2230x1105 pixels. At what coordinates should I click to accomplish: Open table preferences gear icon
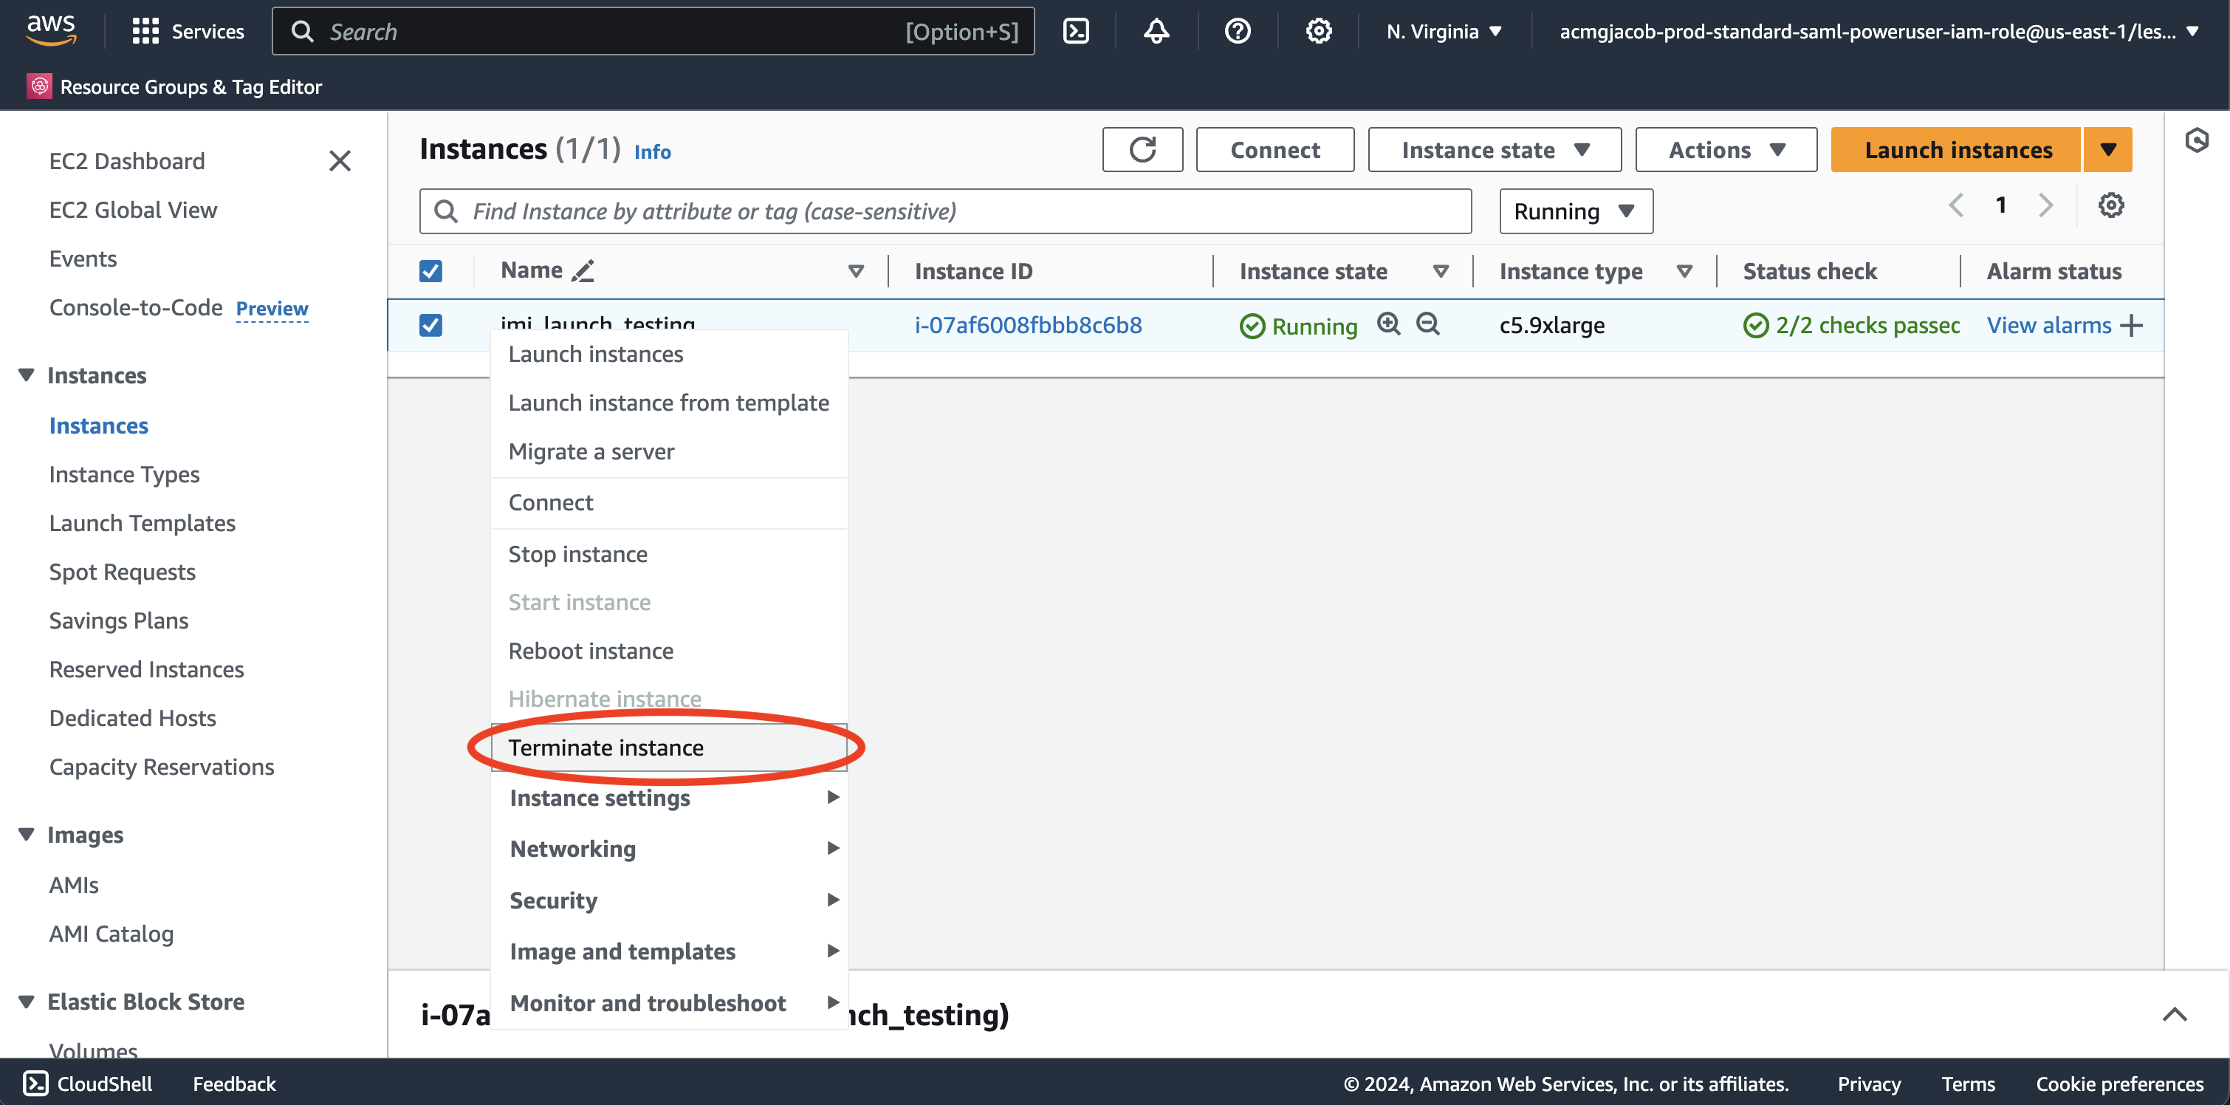tap(2111, 206)
